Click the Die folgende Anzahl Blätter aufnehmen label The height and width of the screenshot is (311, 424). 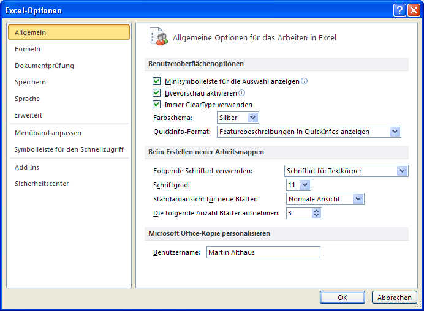tap(216, 213)
